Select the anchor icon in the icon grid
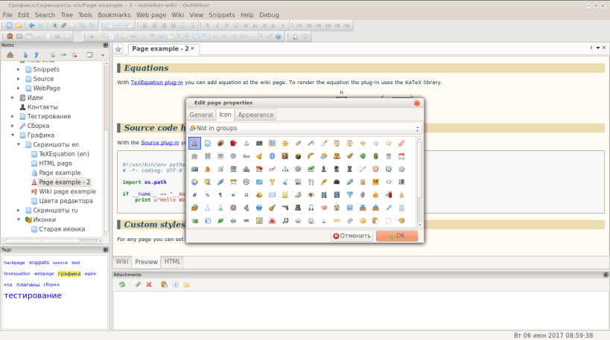This screenshot has height=340, width=610. tap(247, 144)
